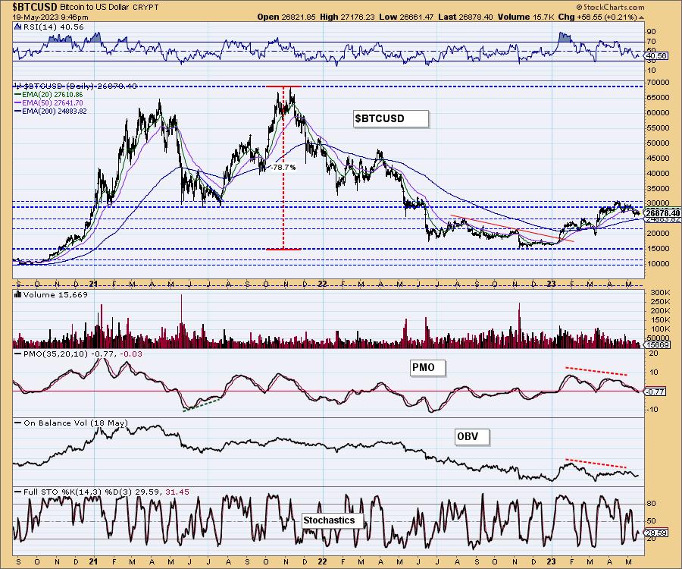Click the $BTCUSD annotation box in the price chart

(390, 118)
